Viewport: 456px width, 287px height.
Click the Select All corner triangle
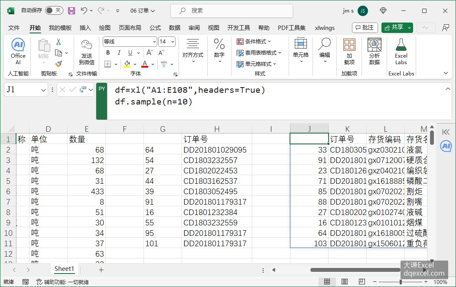11,128
